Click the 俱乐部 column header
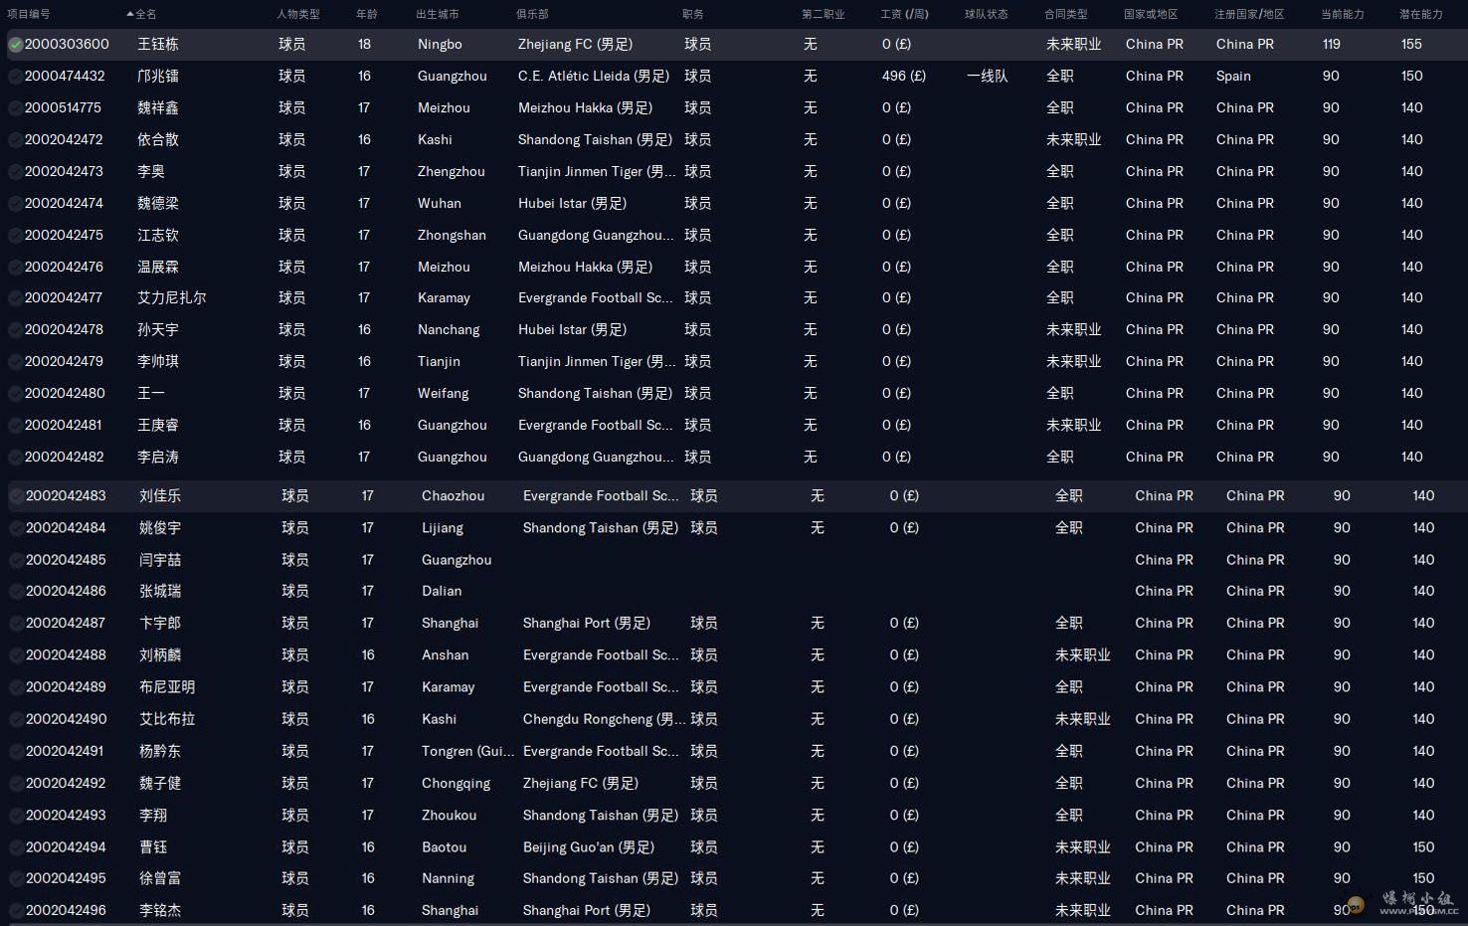This screenshot has height=926, width=1468. tap(532, 14)
